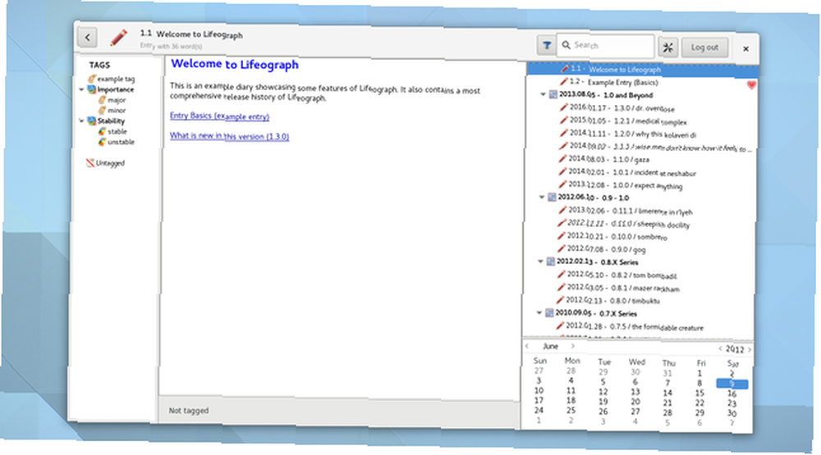Select the unstable tag icon
Screen dimensions: 821x455
(102, 142)
